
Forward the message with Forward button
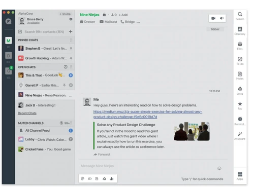point(102,155)
